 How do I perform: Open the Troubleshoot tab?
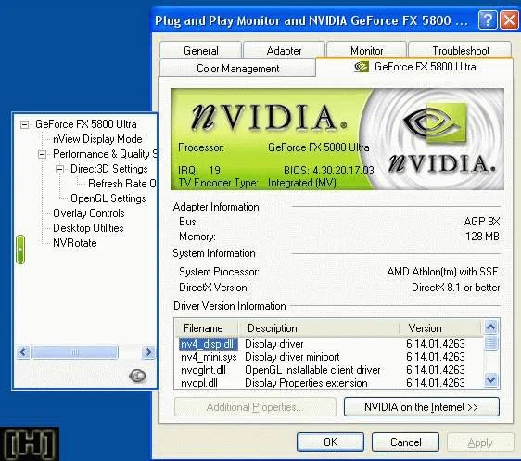tap(461, 50)
